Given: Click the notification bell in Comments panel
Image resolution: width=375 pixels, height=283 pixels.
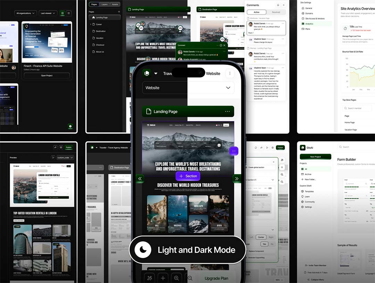Looking at the screenshot, I should point(278,5).
